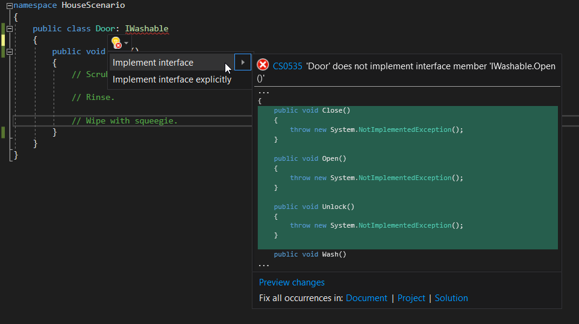Click the HouseScenario namespace name
Screen dimensions: 579x324
(93, 5)
